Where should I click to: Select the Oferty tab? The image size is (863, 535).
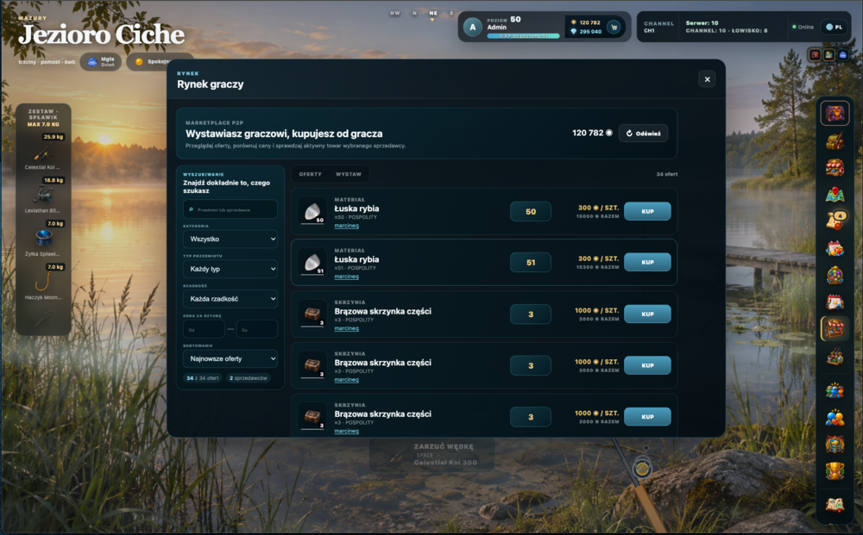(311, 174)
